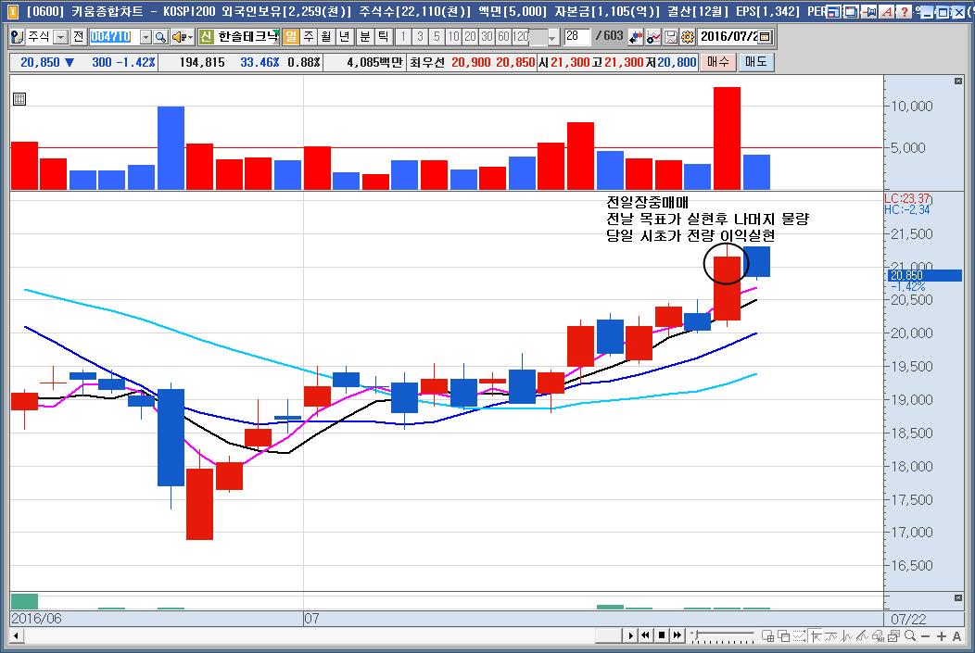Click the current price label 20,850 on axis
This screenshot has height=653, width=975.
[925, 275]
